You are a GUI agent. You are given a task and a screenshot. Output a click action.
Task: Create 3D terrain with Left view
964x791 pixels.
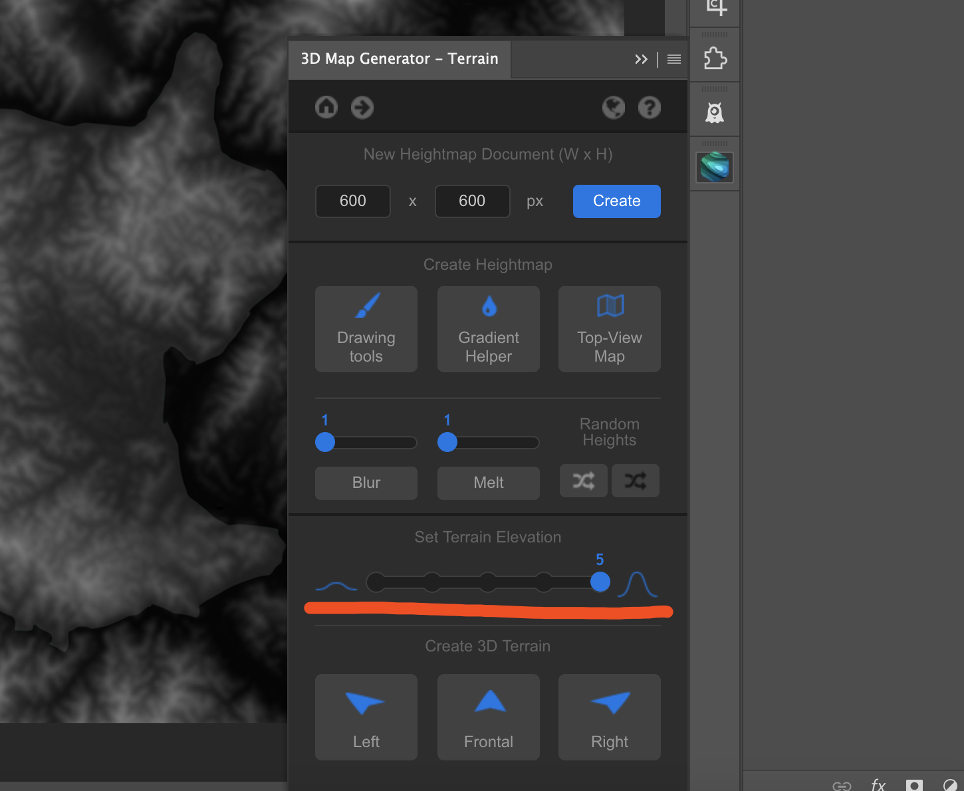click(366, 717)
